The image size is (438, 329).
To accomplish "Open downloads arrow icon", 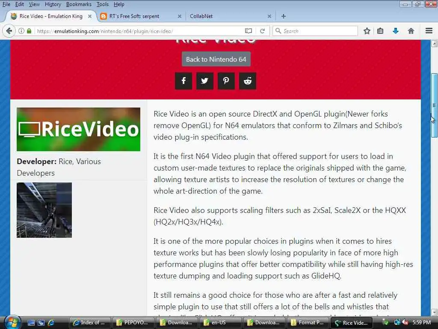I will 396,31.
